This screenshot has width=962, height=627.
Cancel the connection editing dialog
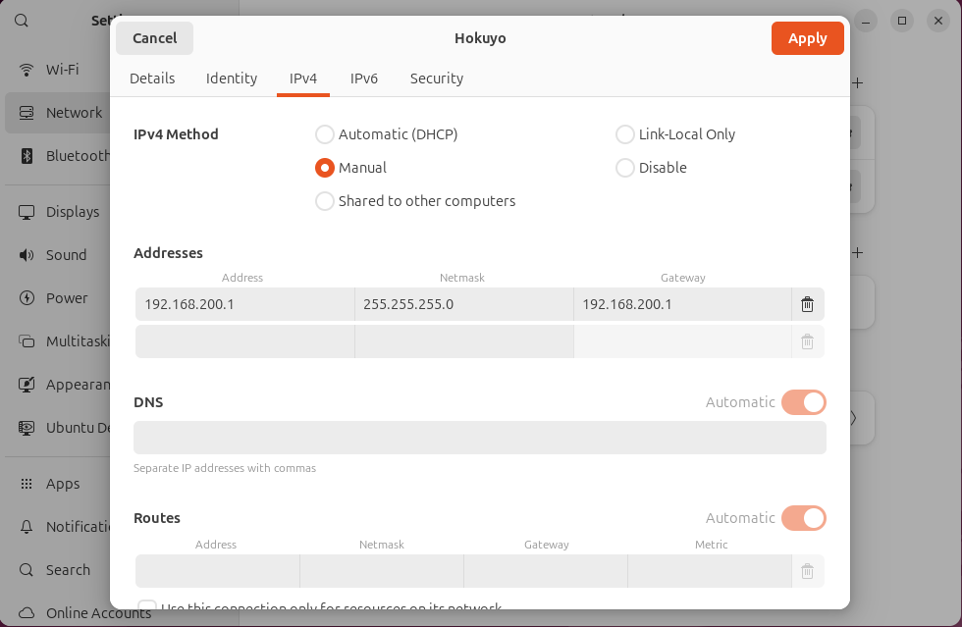154,38
